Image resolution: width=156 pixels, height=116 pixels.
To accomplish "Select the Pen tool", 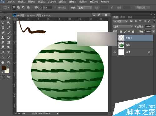I will pyautogui.click(x=3, y=52).
